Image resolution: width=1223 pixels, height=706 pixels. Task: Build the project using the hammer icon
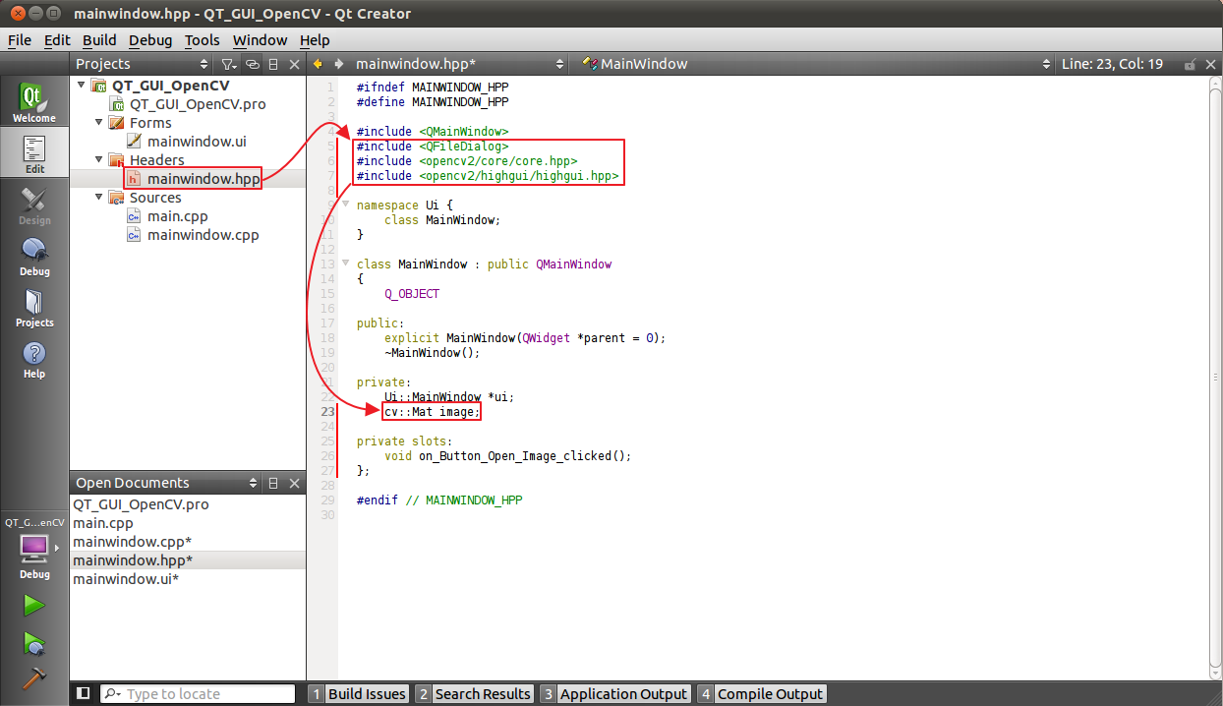pyautogui.click(x=34, y=678)
